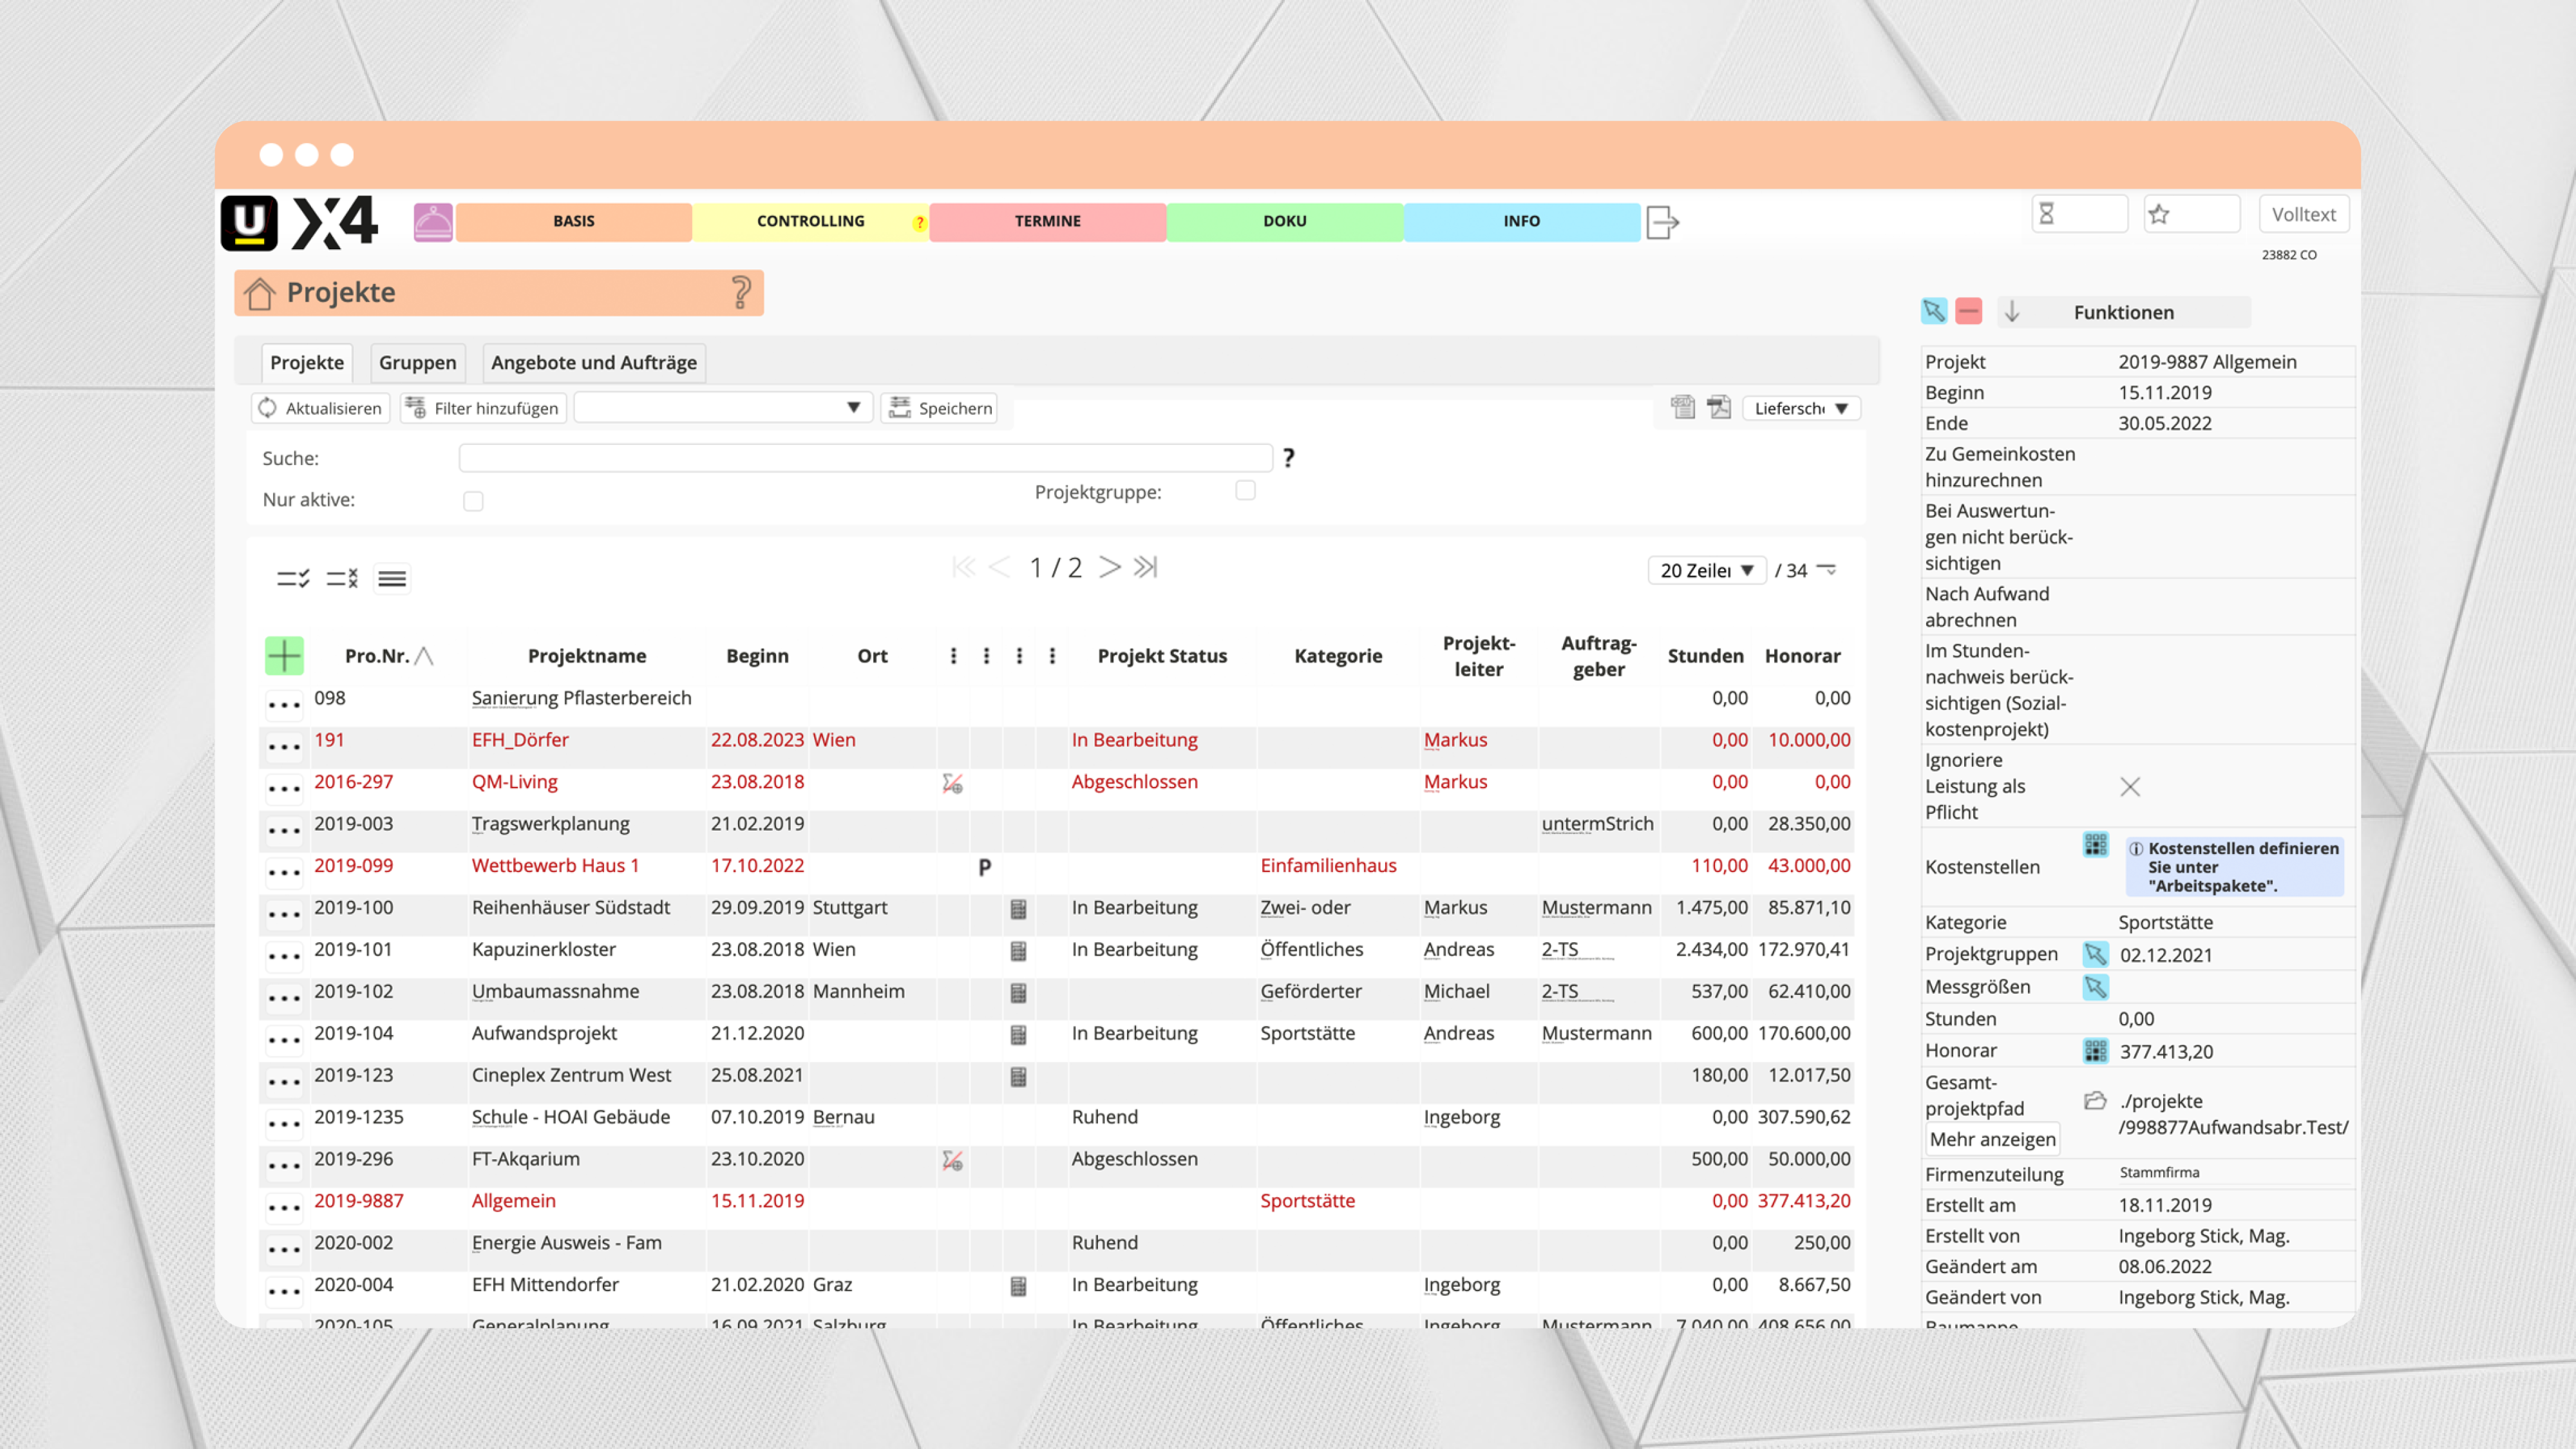Toggle the Projektgruppe checkbox
Screen dimensions: 2576x1449
1245,490
